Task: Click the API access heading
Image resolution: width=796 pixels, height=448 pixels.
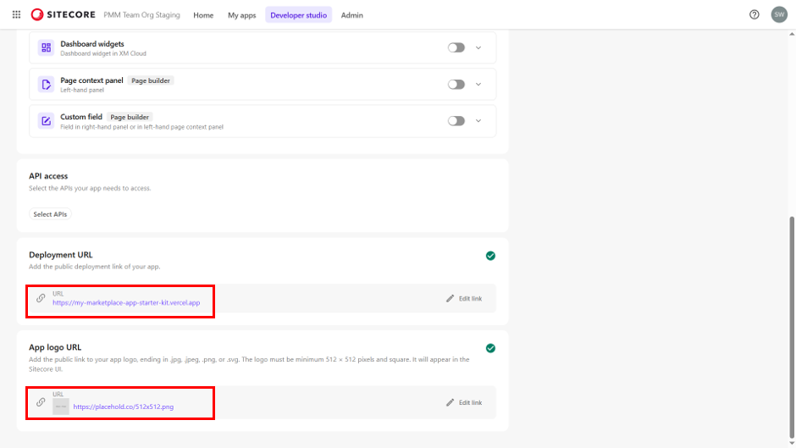Action: [48, 176]
